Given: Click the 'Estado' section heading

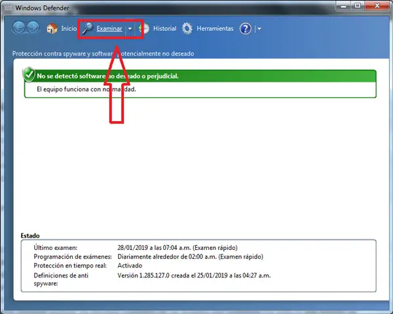Looking at the screenshot, I should click(30, 235).
